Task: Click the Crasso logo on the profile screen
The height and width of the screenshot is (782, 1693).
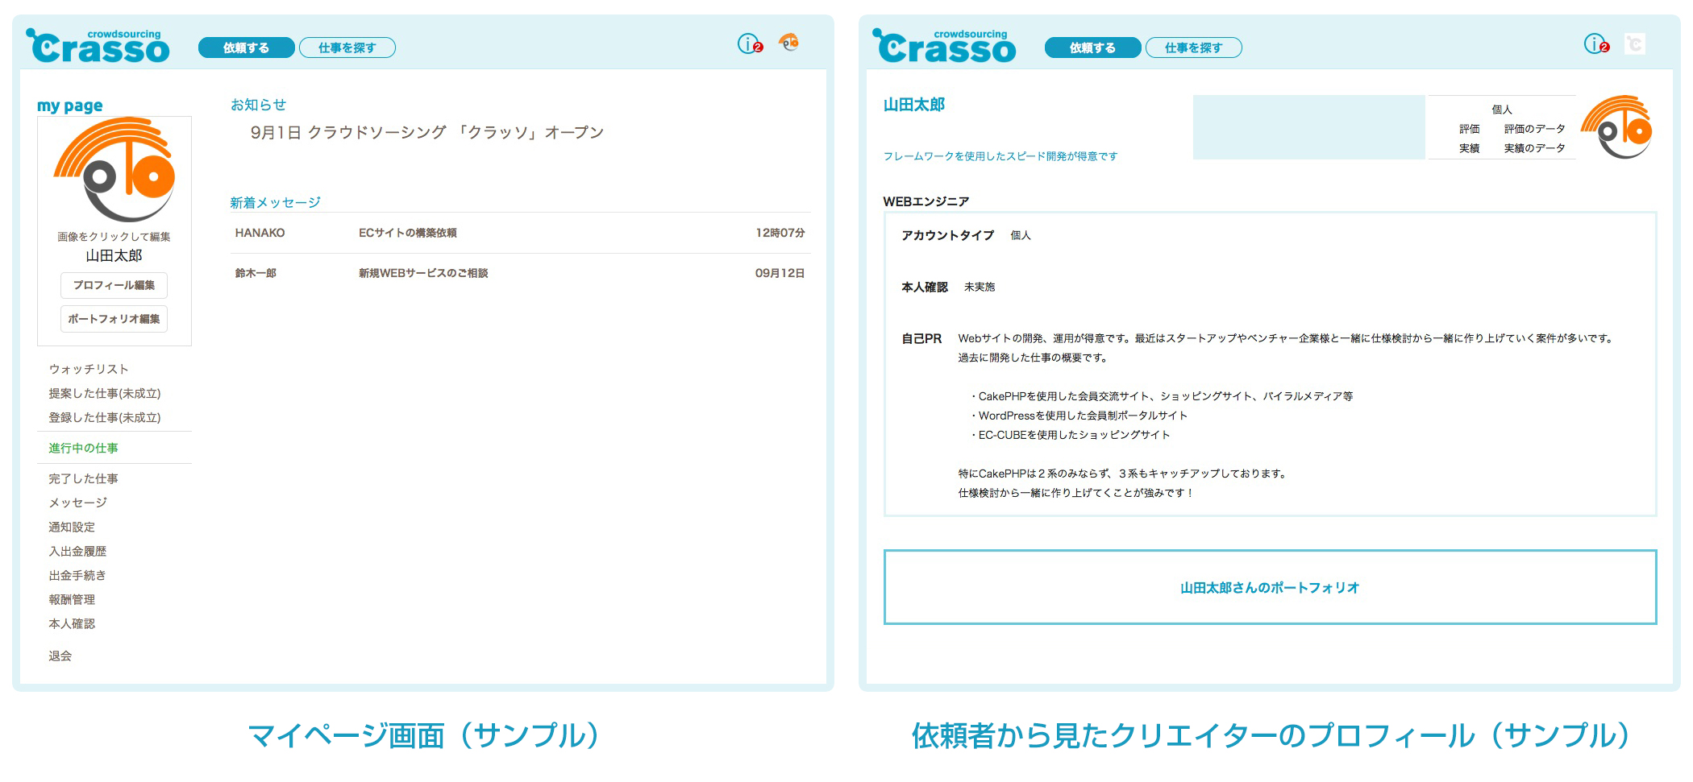Action: (945, 47)
